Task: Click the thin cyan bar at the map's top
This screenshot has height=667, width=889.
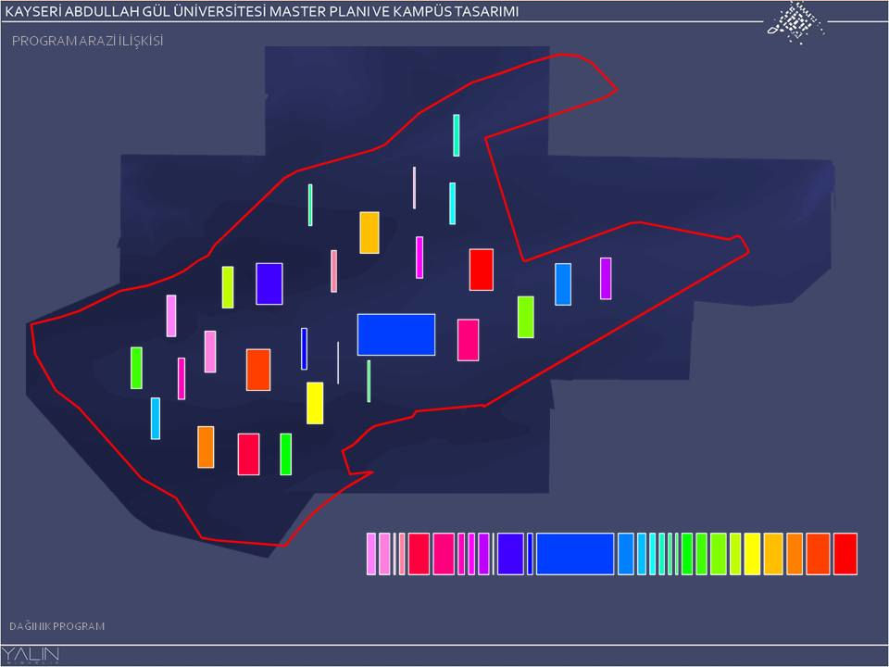Action: coord(457,135)
